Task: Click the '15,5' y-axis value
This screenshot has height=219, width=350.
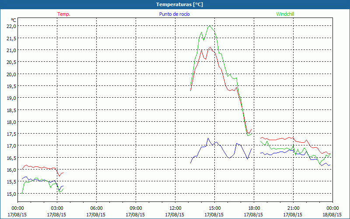Action: coord(12,182)
